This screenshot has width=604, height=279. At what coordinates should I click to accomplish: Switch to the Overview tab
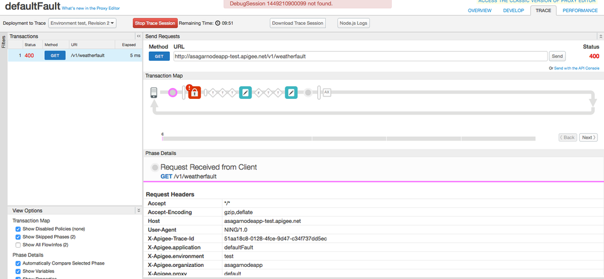[479, 10]
